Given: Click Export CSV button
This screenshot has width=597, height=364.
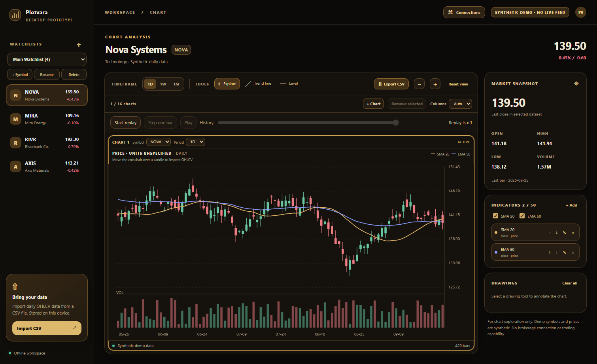Looking at the screenshot, I should 391,84.
